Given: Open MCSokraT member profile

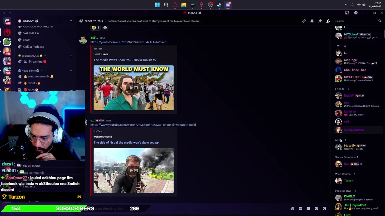Looking at the screenshot, I should (x=359, y=36).
